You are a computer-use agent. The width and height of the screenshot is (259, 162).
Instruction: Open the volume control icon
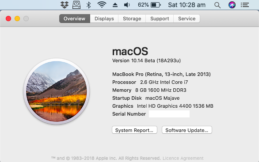click(127, 5)
